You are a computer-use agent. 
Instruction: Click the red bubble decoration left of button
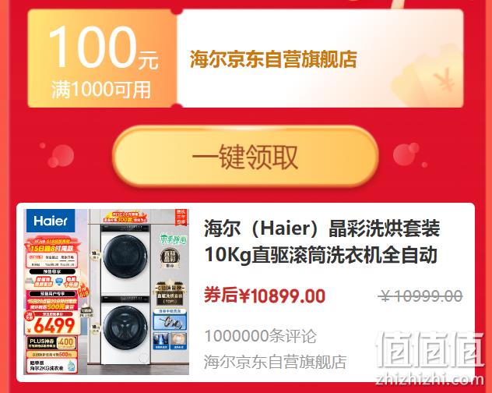tap(60, 155)
